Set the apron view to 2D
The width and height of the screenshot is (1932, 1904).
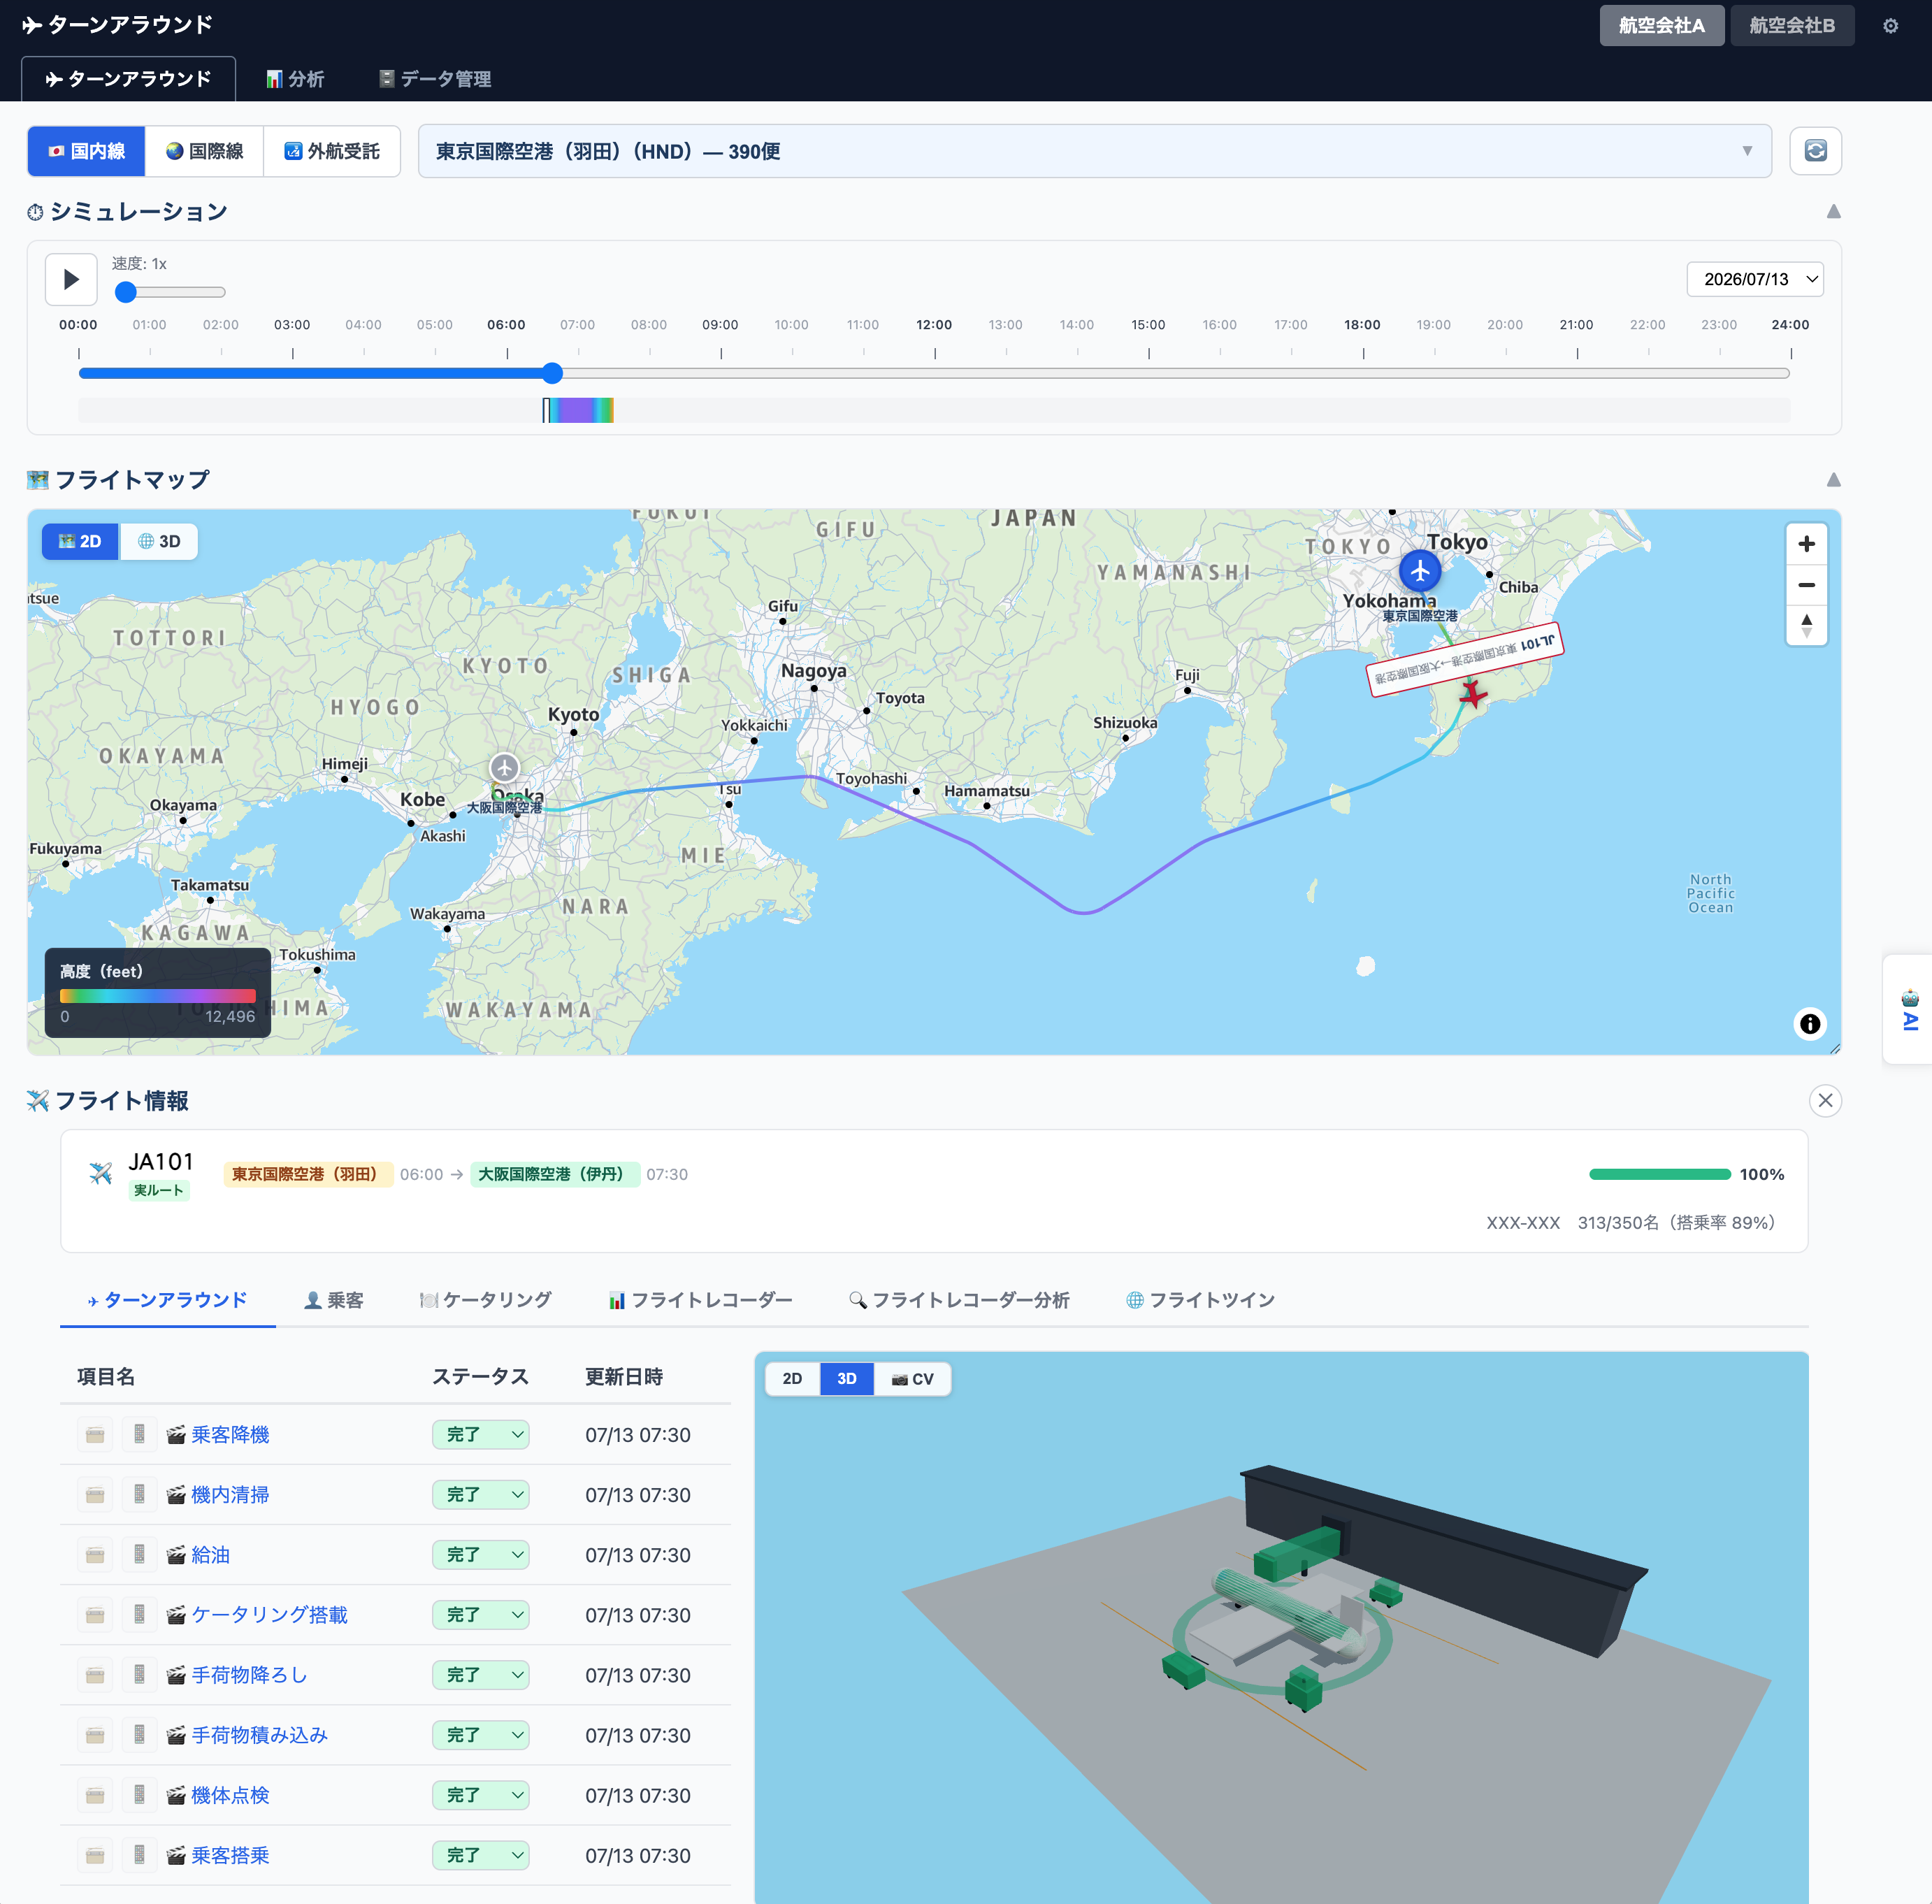click(x=792, y=1379)
